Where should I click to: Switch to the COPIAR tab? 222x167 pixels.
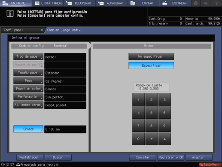point(143,3)
